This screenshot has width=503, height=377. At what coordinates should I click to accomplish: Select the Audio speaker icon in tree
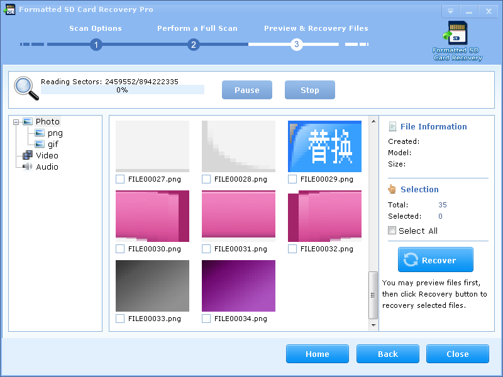(28, 167)
